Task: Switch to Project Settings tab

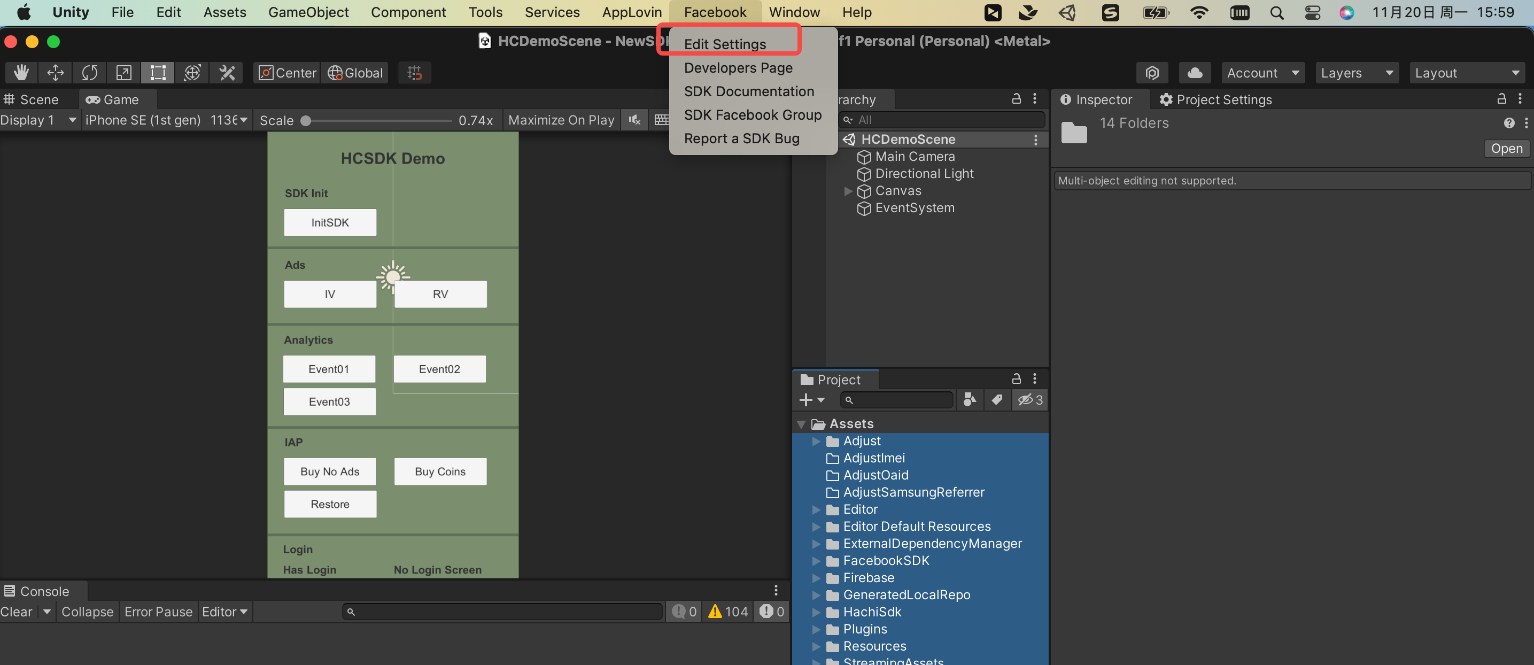Action: coord(1215,99)
